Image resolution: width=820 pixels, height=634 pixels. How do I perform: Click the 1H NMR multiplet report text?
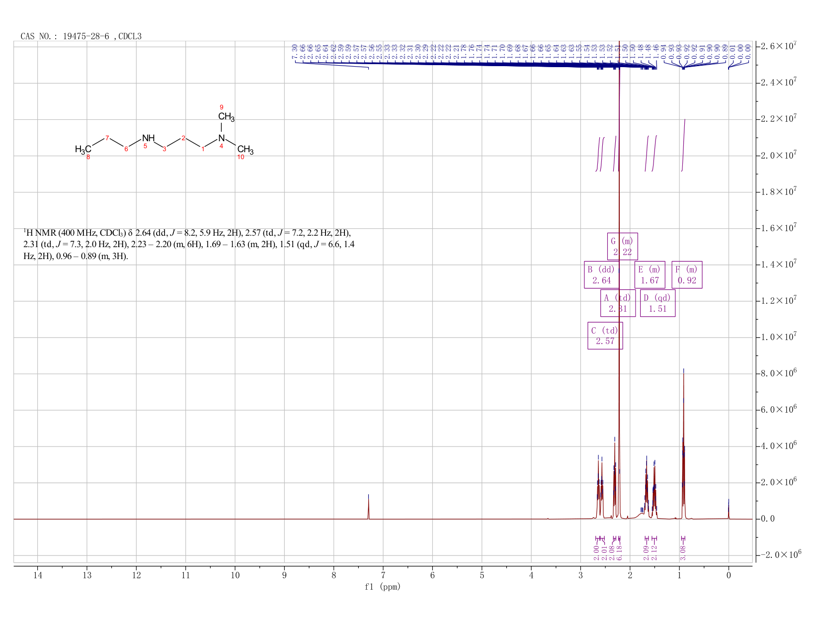click(x=189, y=245)
